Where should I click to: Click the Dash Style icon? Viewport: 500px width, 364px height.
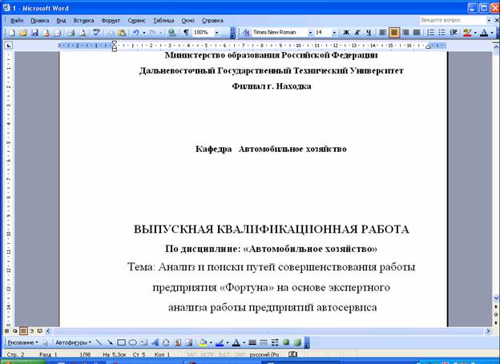(x=264, y=342)
